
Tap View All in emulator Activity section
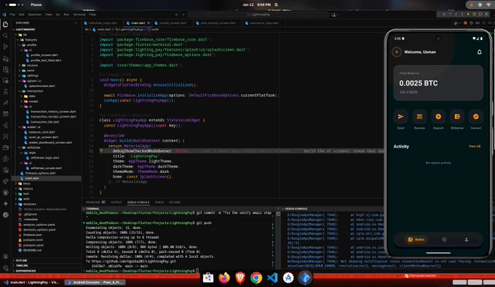(475, 147)
